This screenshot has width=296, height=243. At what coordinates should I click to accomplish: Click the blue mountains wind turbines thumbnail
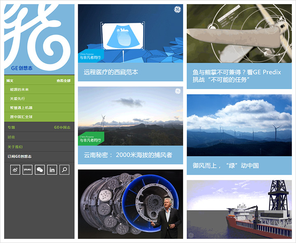(239, 125)
